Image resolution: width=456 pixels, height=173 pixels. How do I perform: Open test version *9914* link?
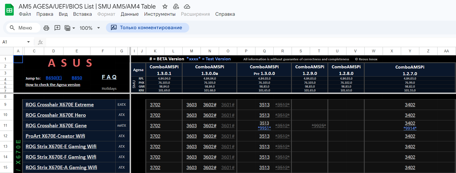(x=410, y=128)
